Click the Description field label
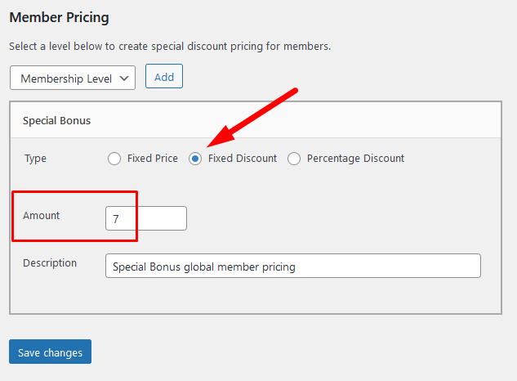The height and width of the screenshot is (381, 517). pyautogui.click(x=50, y=263)
